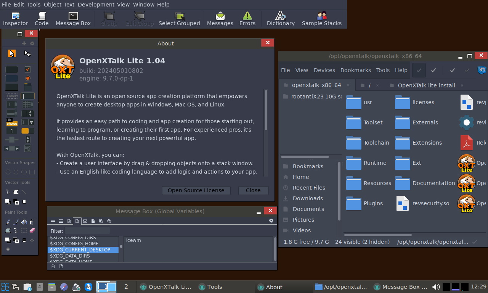The height and width of the screenshot is (293, 488).
Task: Open Messages from the toolbar
Action: click(x=220, y=19)
